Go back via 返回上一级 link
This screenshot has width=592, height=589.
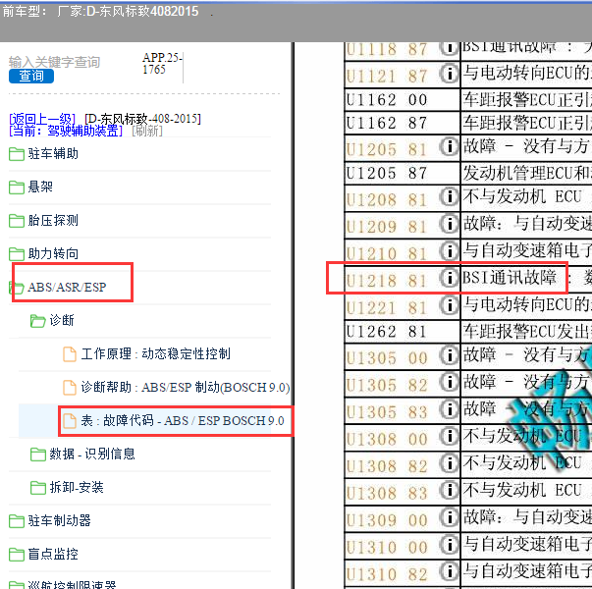point(42,119)
